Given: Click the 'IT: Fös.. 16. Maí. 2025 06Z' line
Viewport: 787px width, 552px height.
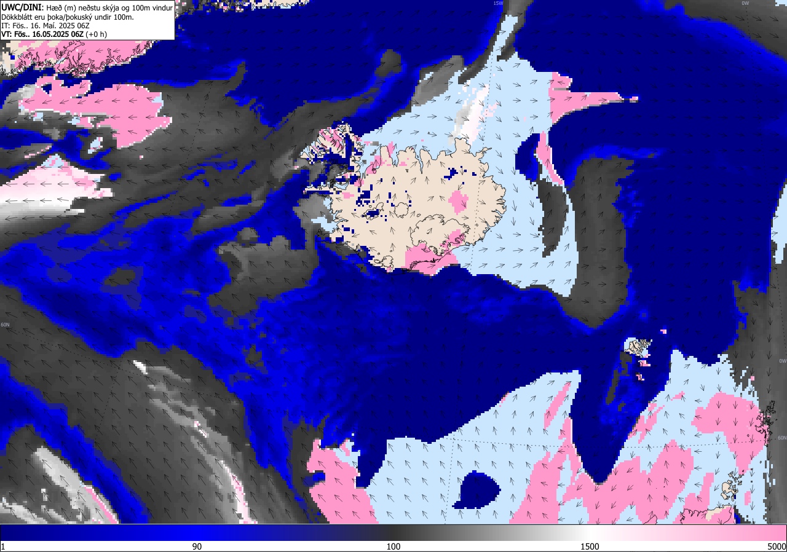Looking at the screenshot, I should [x=45, y=25].
